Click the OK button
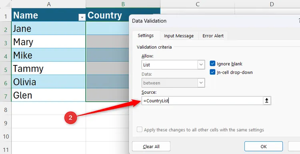 (264, 146)
